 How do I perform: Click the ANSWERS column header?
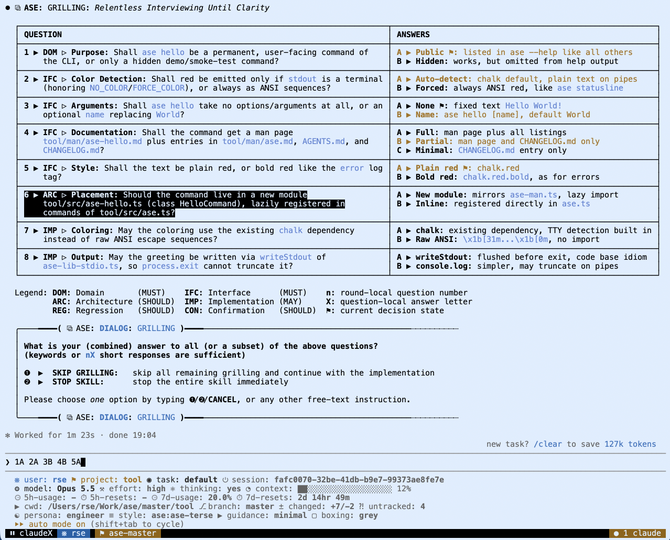(x=413, y=35)
